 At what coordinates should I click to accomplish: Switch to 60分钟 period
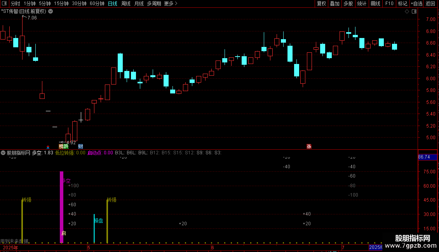[97, 3]
